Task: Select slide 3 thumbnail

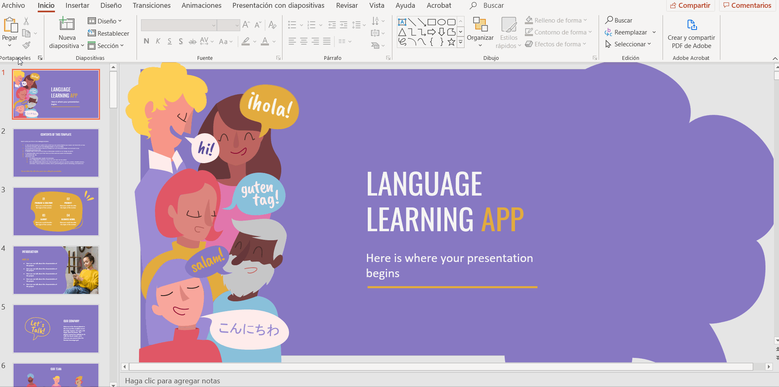Action: (56, 212)
